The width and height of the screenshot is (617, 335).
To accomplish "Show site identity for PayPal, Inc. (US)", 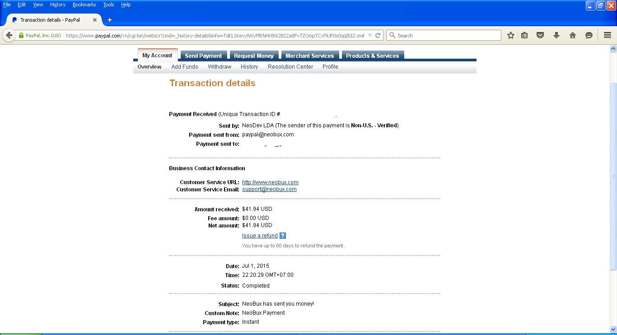I will [x=40, y=35].
